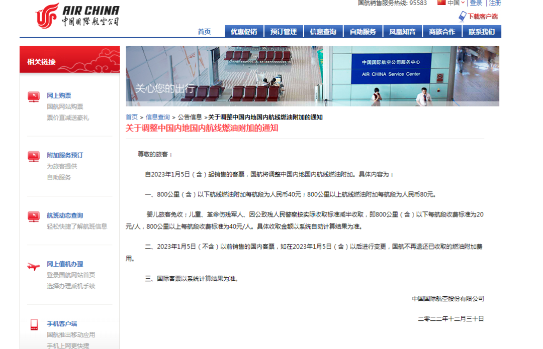Click the 首页 breadcrumb link
The image size is (543, 349).
(x=132, y=118)
